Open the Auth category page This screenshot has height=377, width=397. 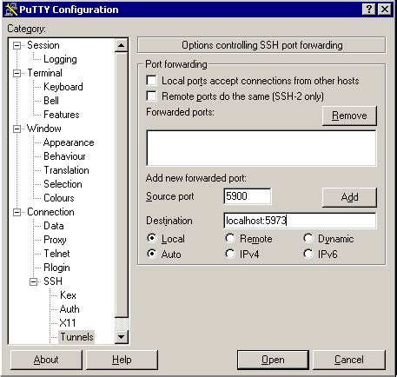pos(69,309)
